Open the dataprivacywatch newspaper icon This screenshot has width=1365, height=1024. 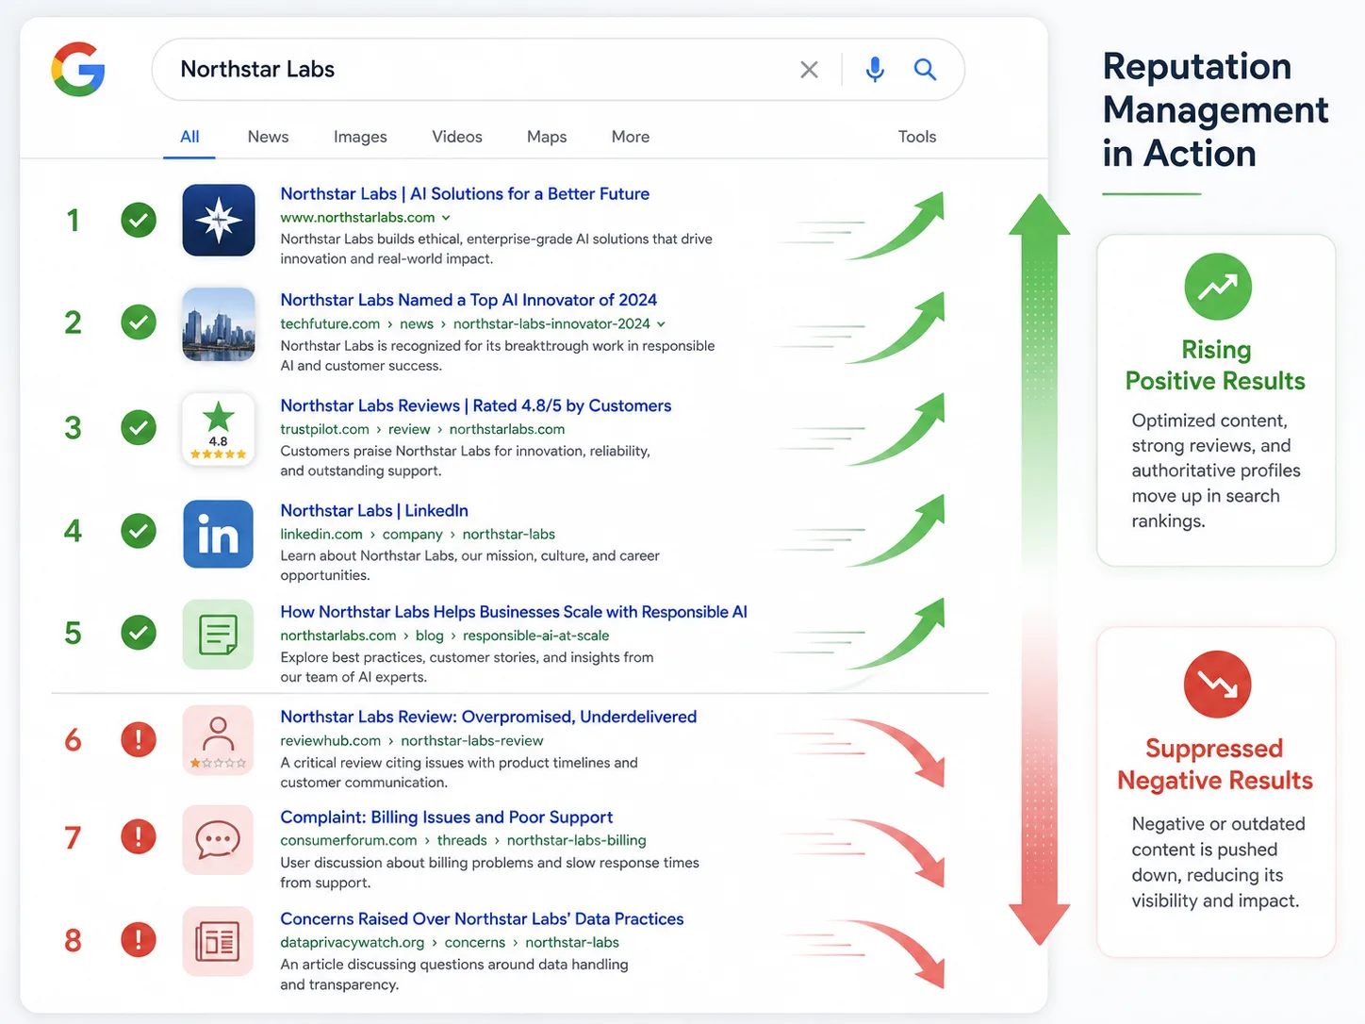(x=218, y=941)
